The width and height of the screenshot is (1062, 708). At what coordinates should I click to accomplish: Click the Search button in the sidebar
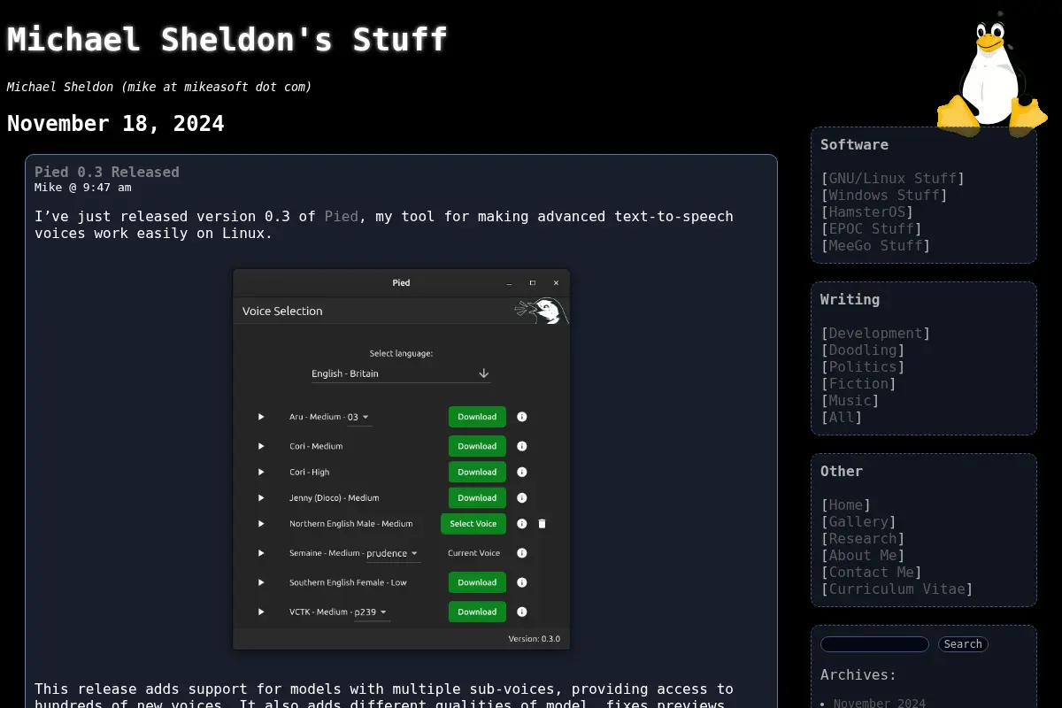(x=963, y=644)
